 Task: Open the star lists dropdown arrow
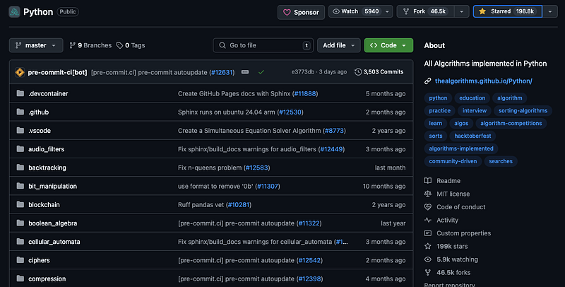[x=550, y=11]
